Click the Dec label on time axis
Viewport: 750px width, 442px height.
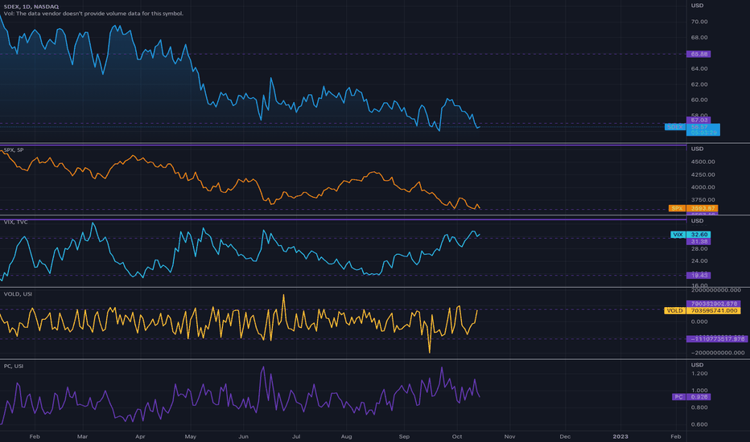click(565, 436)
